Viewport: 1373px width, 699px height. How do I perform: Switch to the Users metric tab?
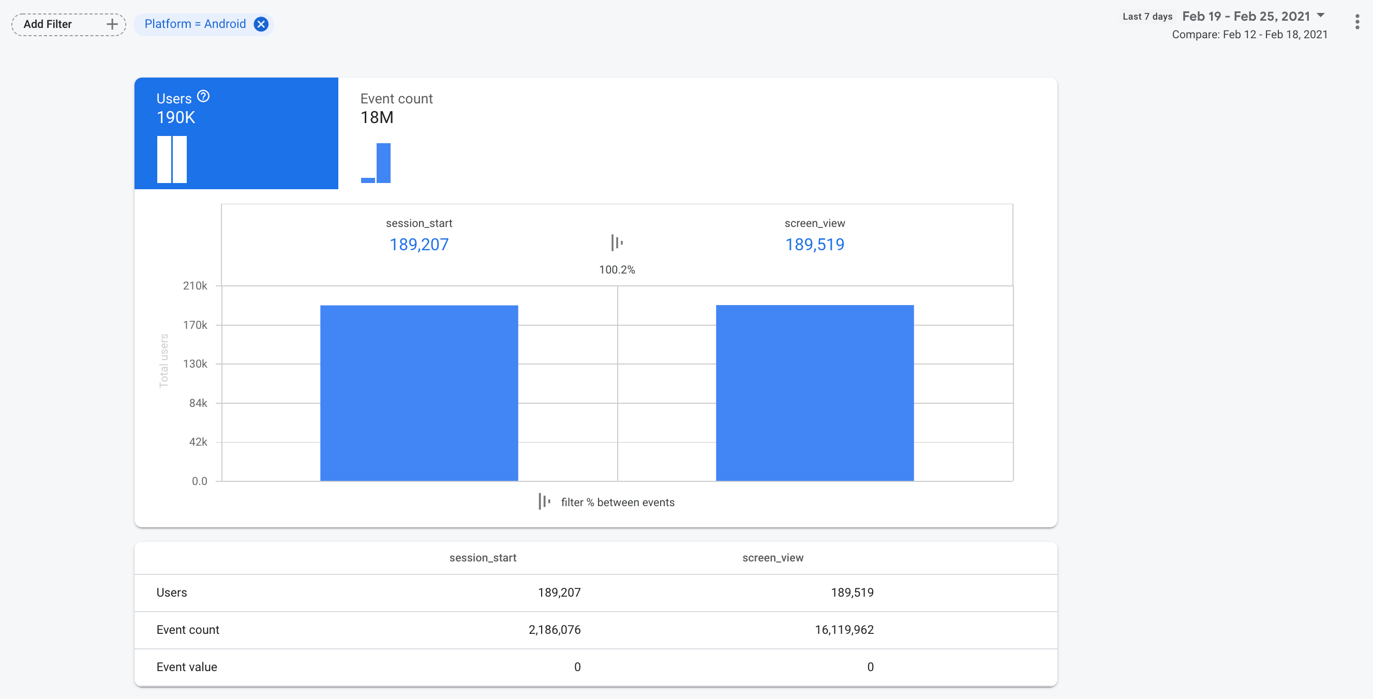click(236, 133)
